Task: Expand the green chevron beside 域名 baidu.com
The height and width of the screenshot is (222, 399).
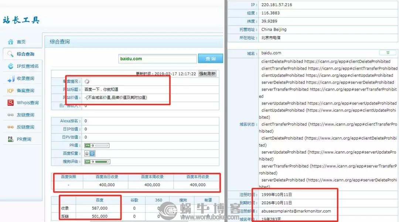Action: pyautogui.click(x=388, y=53)
